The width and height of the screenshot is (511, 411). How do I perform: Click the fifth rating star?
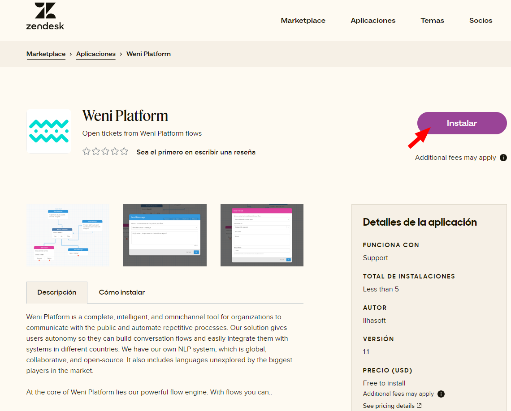pyautogui.click(x=124, y=151)
